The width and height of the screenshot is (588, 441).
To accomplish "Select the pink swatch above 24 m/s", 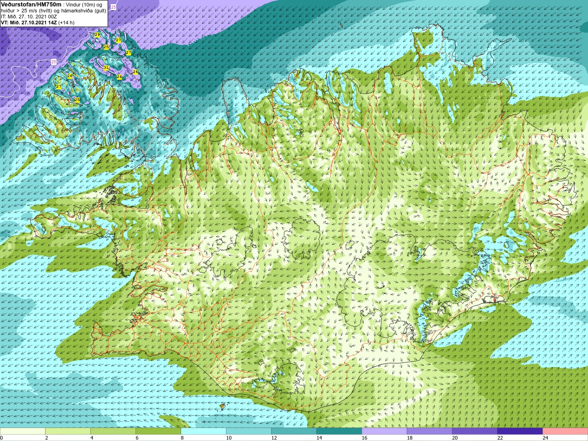I will (565, 431).
